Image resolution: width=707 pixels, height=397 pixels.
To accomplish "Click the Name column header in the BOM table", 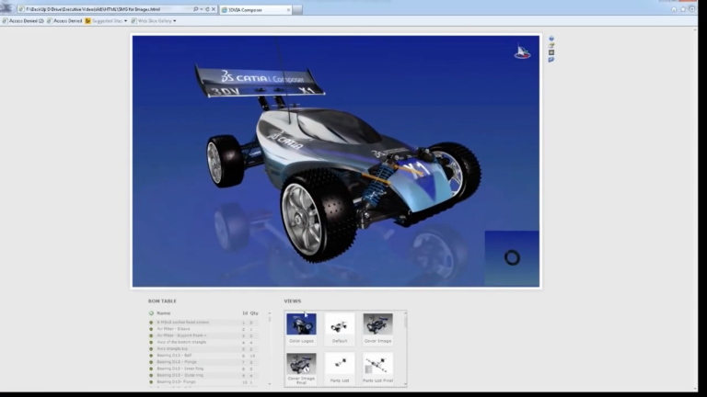I will click(x=163, y=313).
